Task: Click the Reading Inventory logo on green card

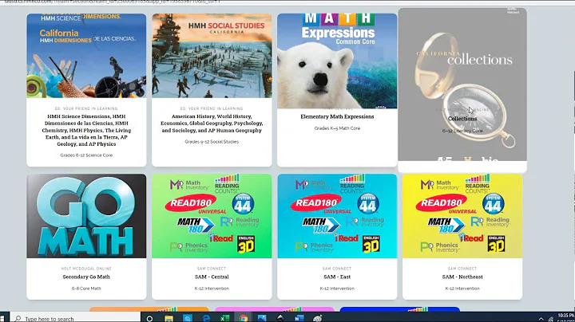Action: point(240,222)
